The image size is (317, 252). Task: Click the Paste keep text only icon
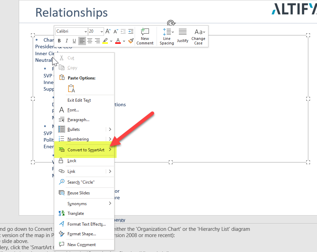71,89
